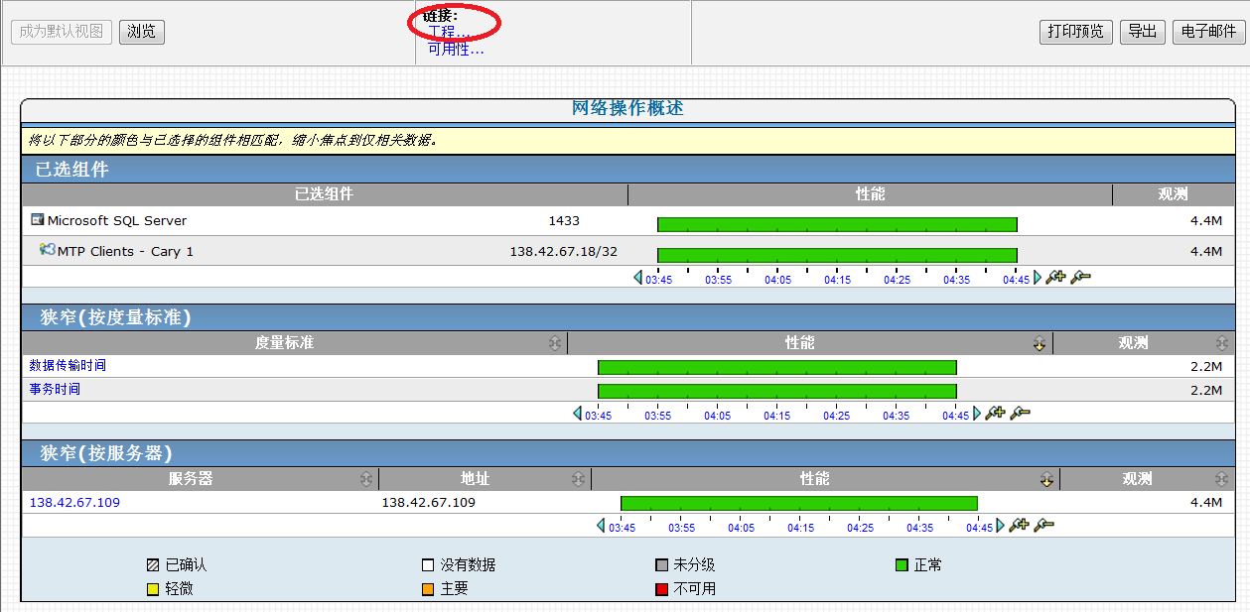Screen dimensions: 1250x612
Task: Sort 按服务器 table by 性能 sort icon
Action: 1046,479
